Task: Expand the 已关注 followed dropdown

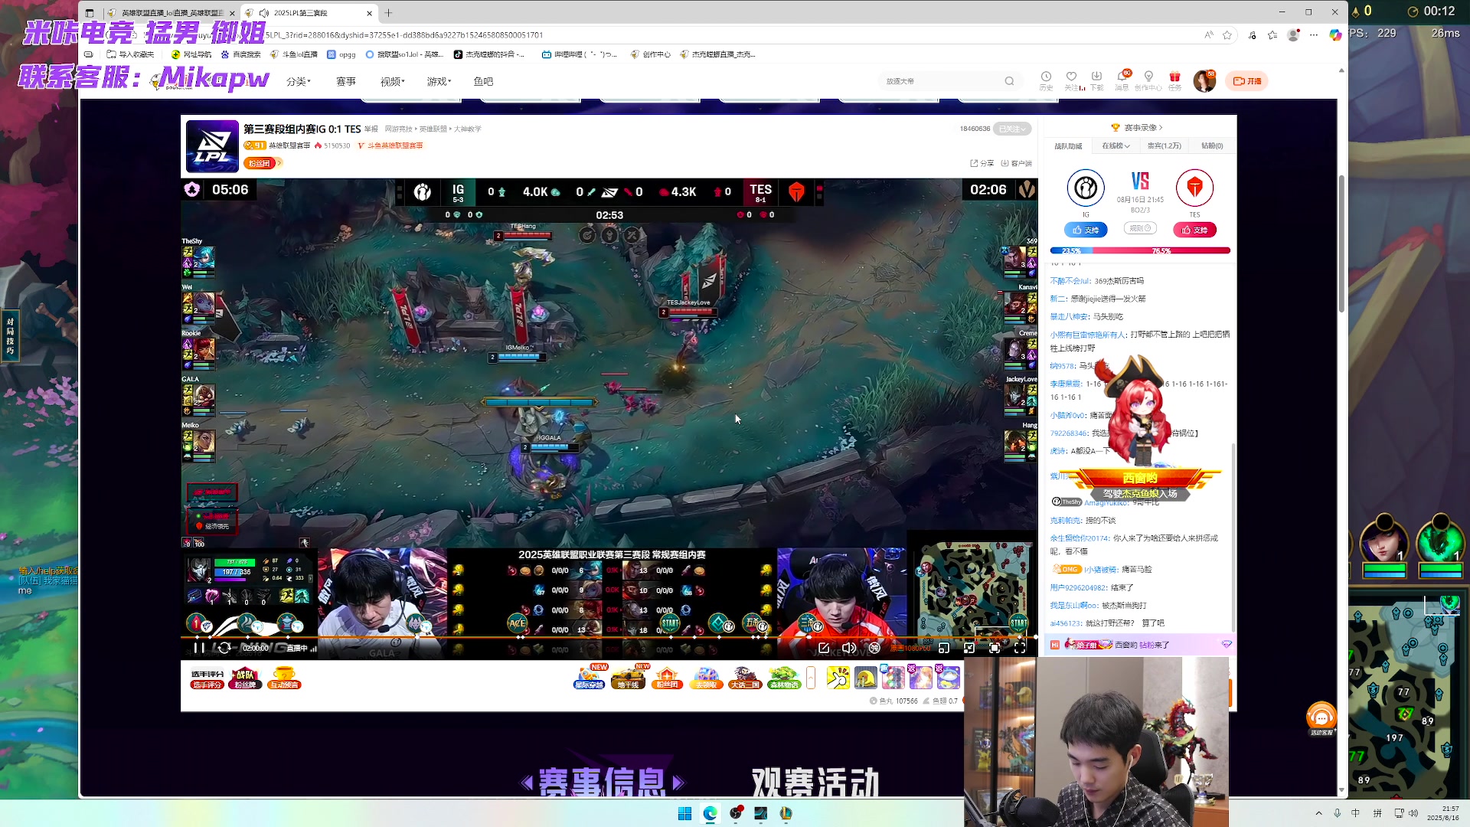Action: click(x=1012, y=129)
